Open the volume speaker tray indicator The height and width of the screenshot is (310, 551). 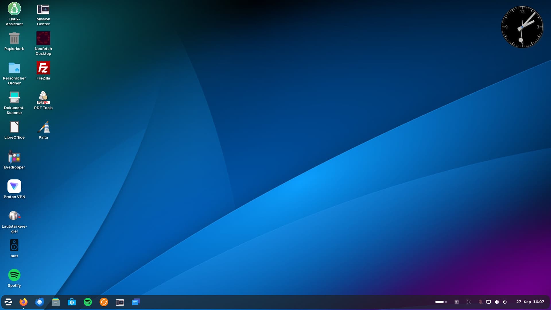(497, 302)
